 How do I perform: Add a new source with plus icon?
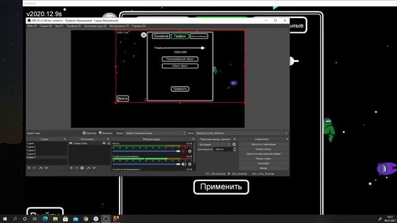point(71,168)
